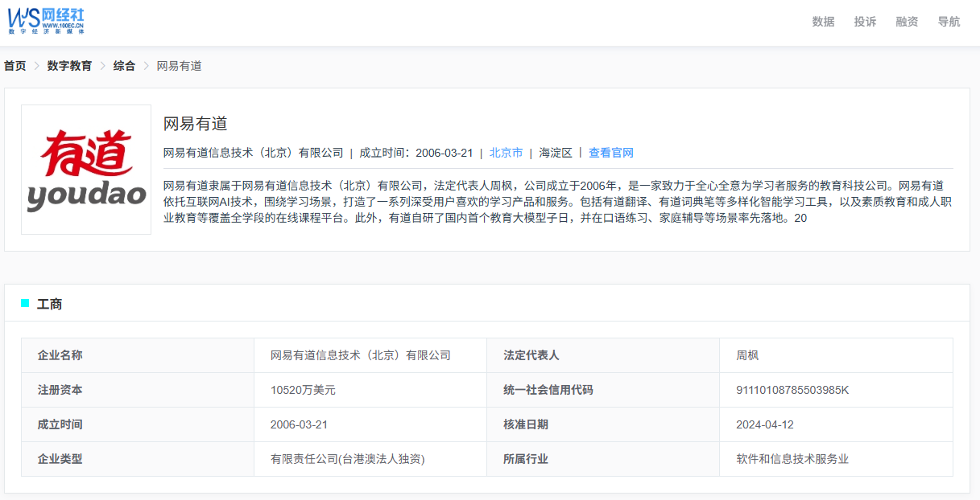
Task: Open the 查看官网 official site link
Action: [x=611, y=153]
